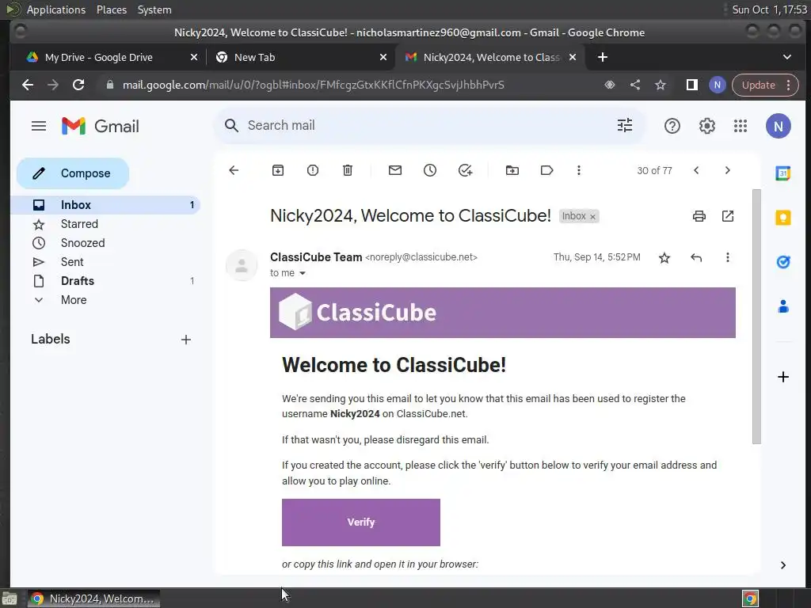This screenshot has width=811, height=608.
Task: Print all messages icon
Action: pyautogui.click(x=699, y=216)
